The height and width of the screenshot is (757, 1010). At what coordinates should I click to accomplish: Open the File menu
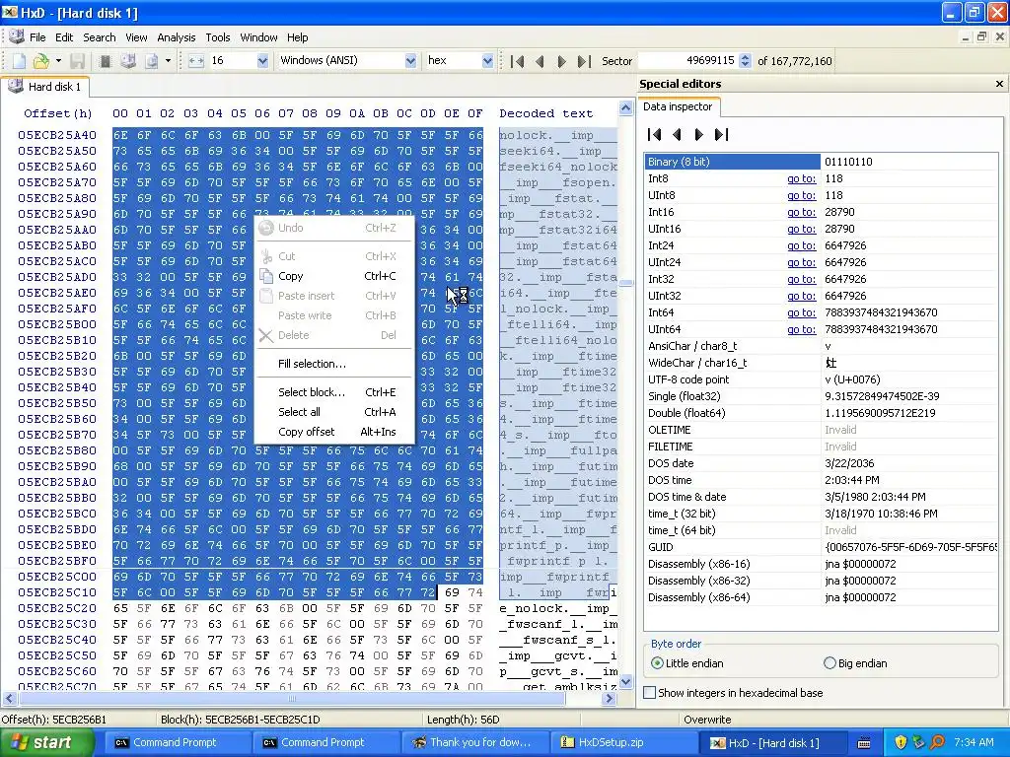click(x=37, y=37)
